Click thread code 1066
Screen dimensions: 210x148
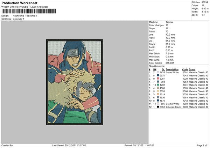tap(185, 91)
